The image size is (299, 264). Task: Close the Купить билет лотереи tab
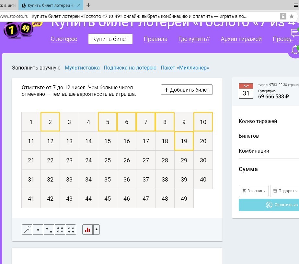(79, 5)
